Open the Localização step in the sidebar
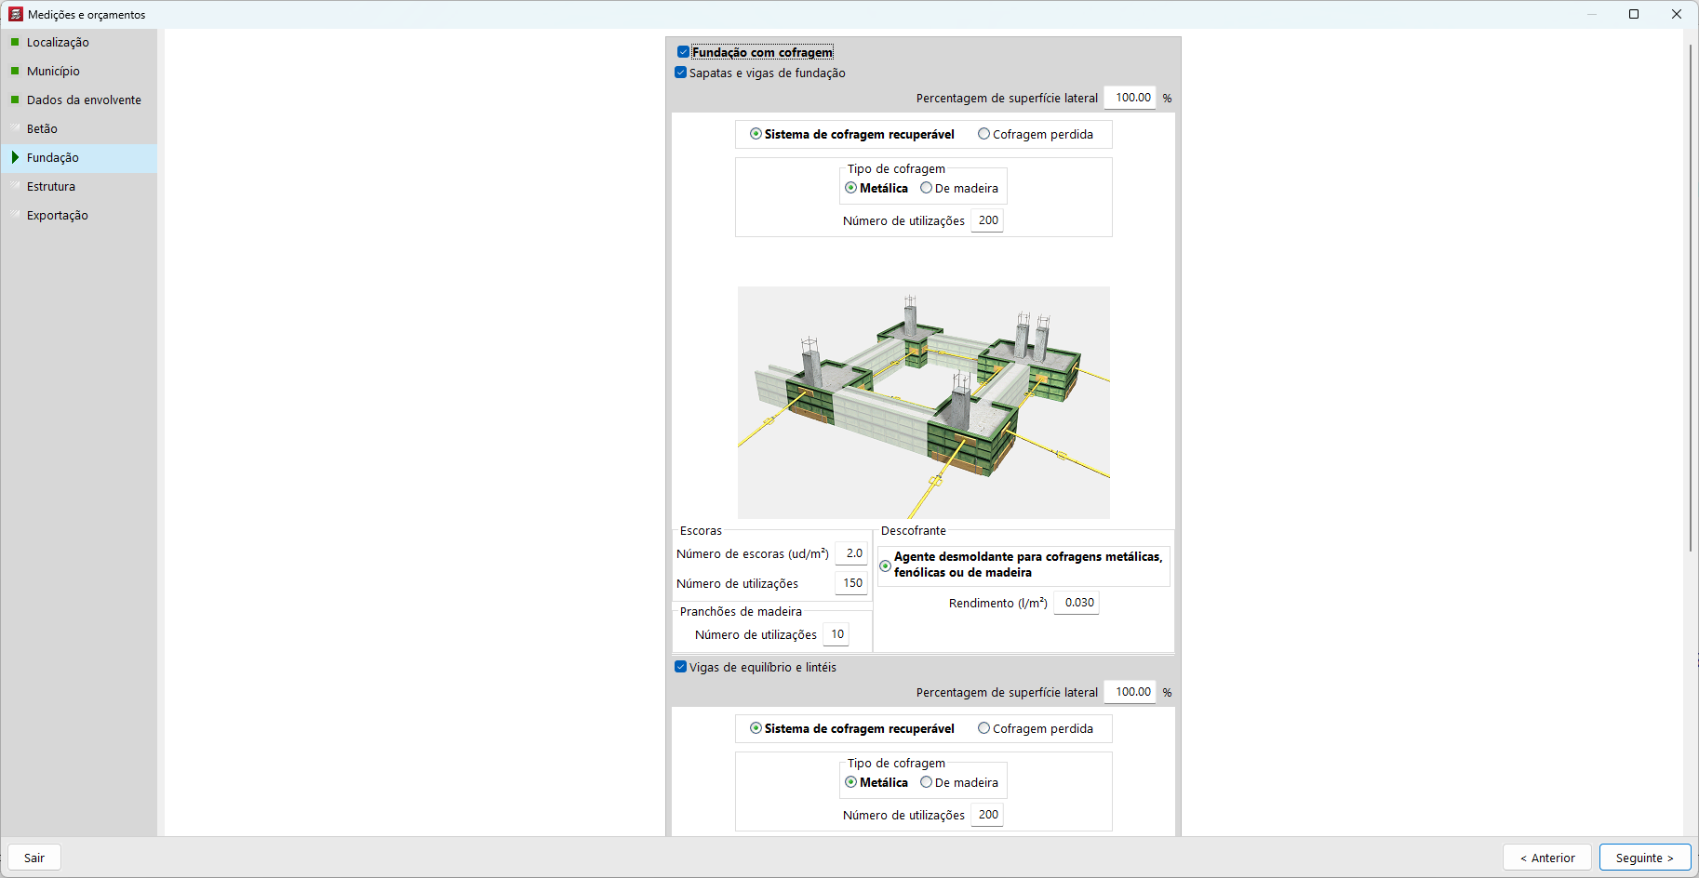Image resolution: width=1699 pixels, height=878 pixels. click(x=79, y=43)
